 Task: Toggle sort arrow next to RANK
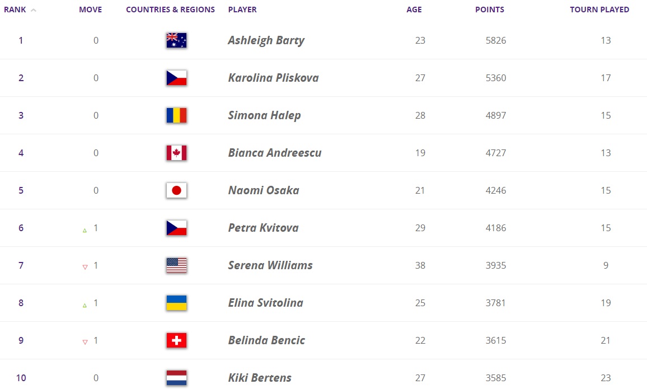tap(34, 10)
